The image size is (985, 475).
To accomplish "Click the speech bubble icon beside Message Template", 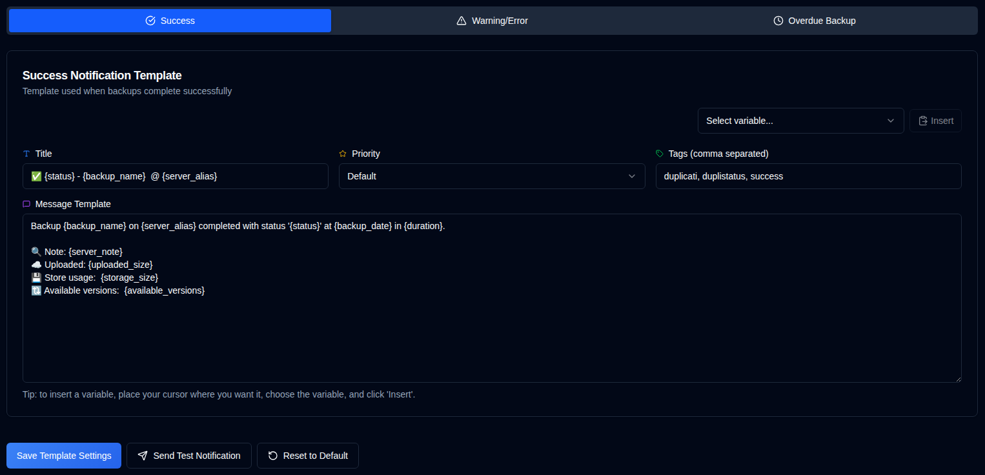I will tap(26, 203).
